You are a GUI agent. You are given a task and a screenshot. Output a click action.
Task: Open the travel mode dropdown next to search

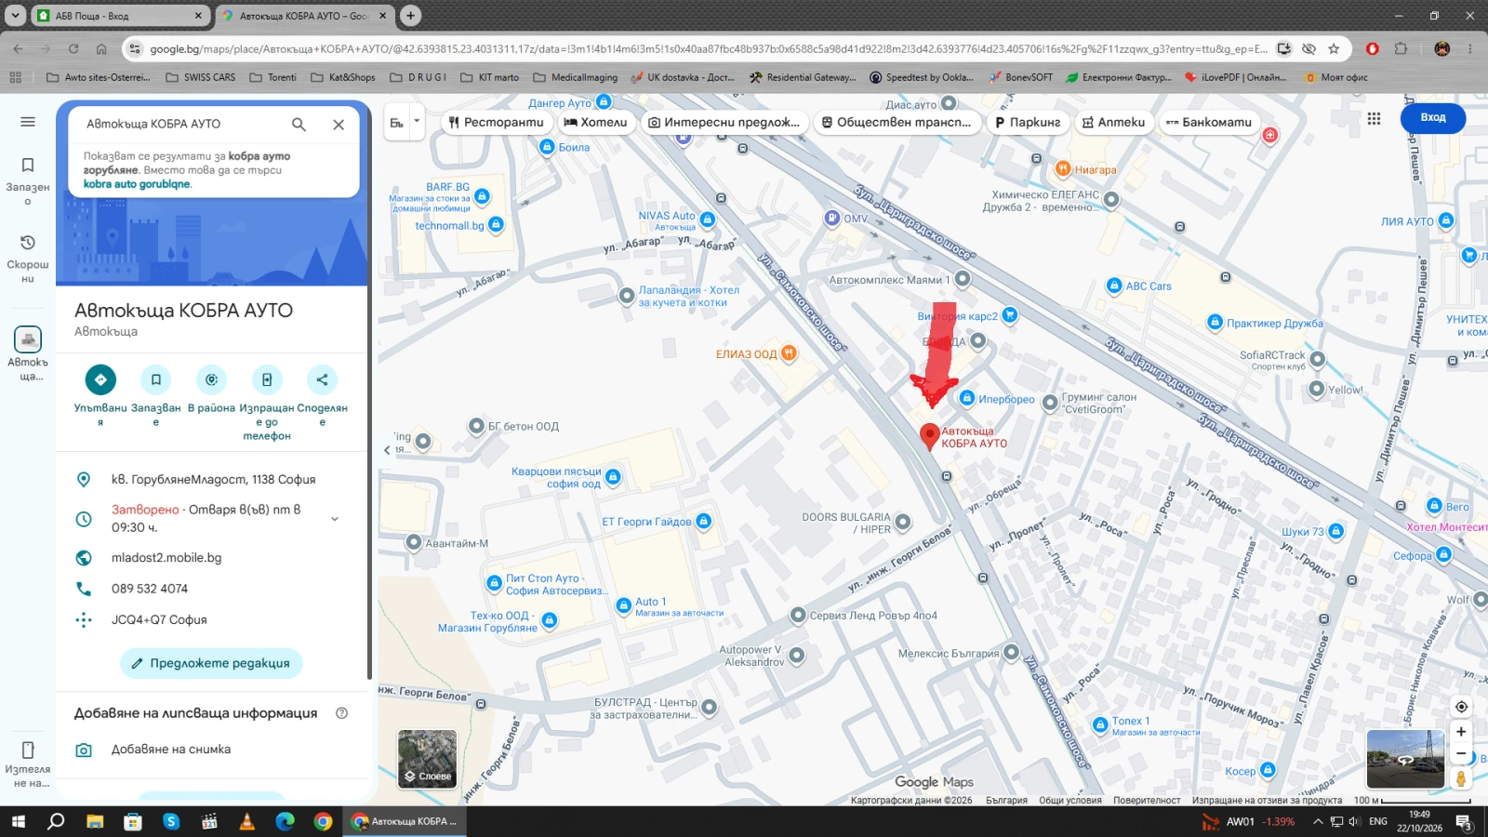(x=417, y=122)
